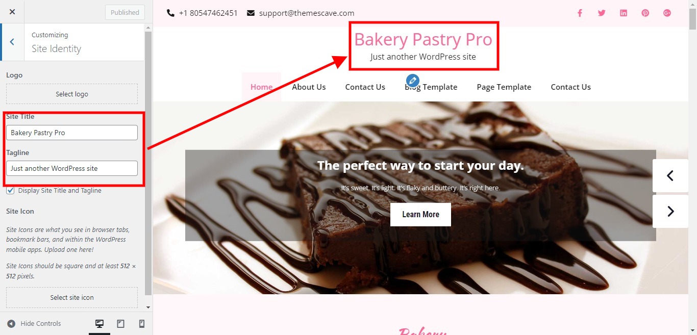
Task: Switch to tablet preview device icon
Action: (121, 324)
